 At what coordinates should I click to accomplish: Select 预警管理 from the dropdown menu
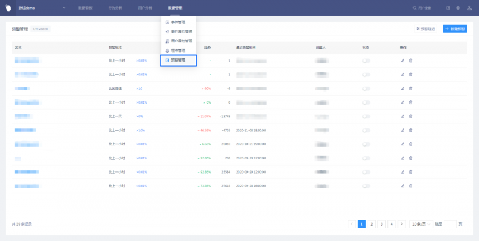(x=178, y=61)
